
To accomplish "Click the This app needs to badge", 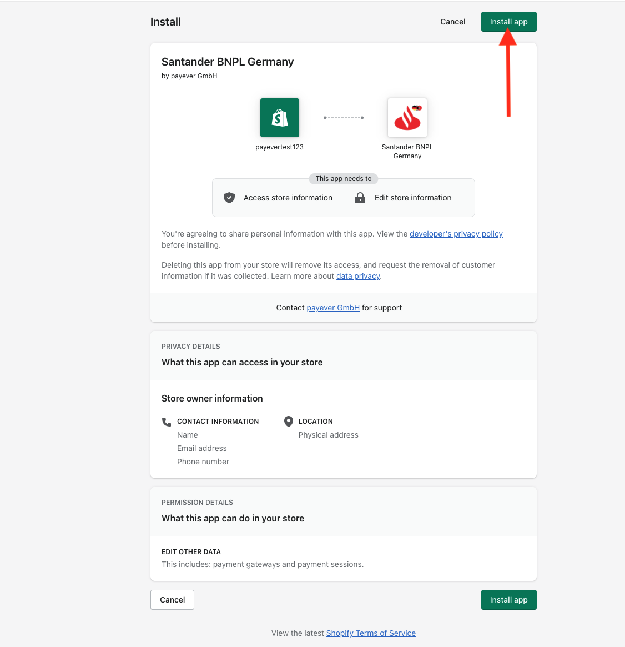I will [344, 179].
